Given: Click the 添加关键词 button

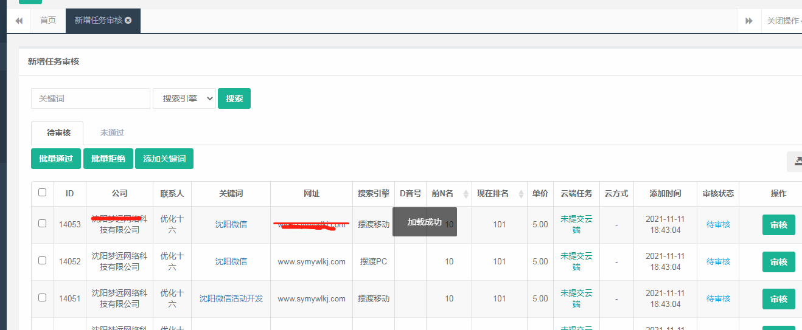Looking at the screenshot, I should point(164,159).
